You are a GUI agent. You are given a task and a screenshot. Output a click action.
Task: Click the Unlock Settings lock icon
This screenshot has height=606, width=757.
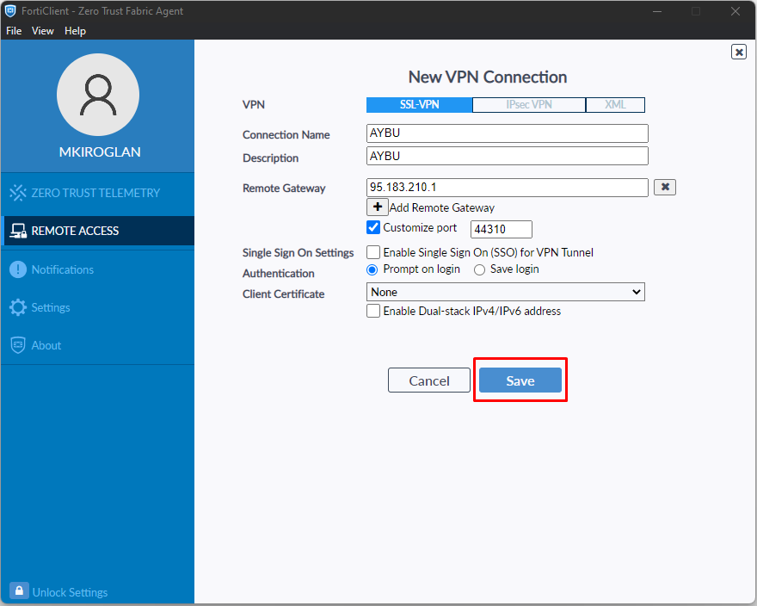click(x=18, y=591)
